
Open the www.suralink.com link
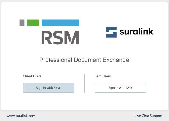[x=21, y=116]
